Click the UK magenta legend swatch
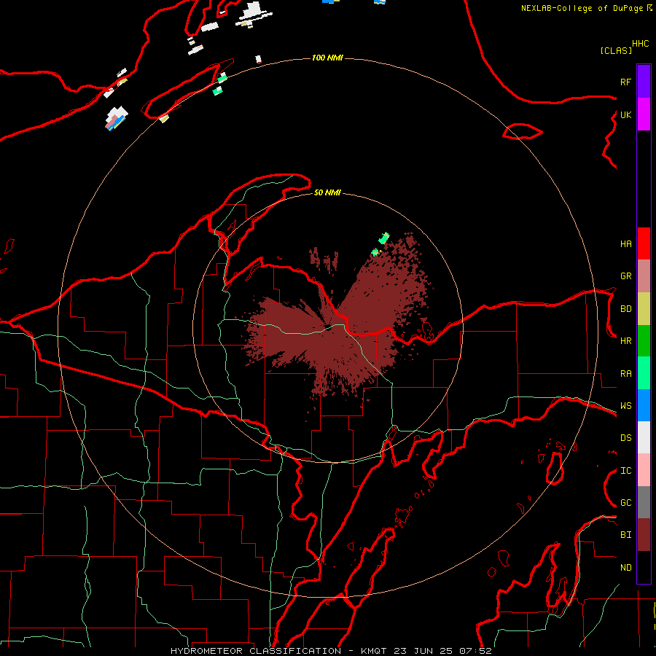Screen dimensions: 656x656 [x=644, y=114]
